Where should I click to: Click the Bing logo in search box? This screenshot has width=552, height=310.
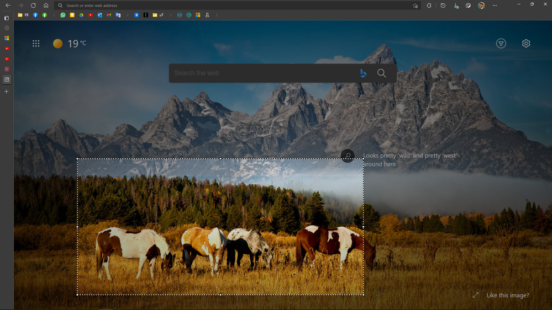coord(364,73)
